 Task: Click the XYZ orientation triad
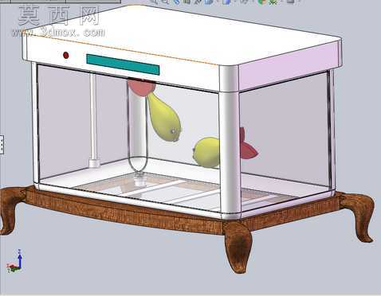(x=15, y=261)
